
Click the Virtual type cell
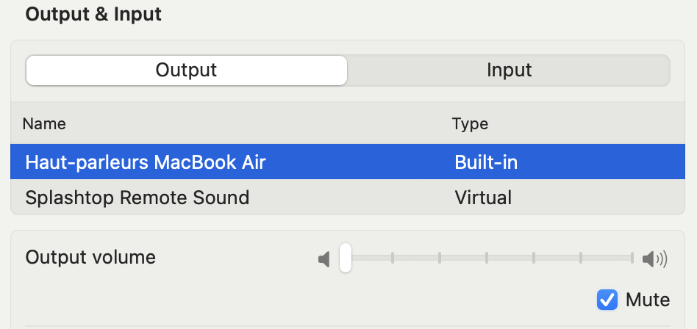[483, 197]
